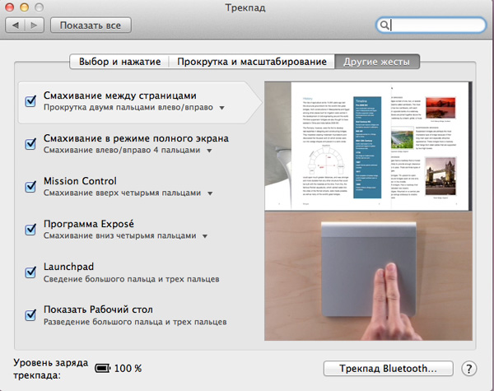Disable the Launchpad gesture checkbox
Viewport: 494px width, 391px height.
[x=30, y=272]
